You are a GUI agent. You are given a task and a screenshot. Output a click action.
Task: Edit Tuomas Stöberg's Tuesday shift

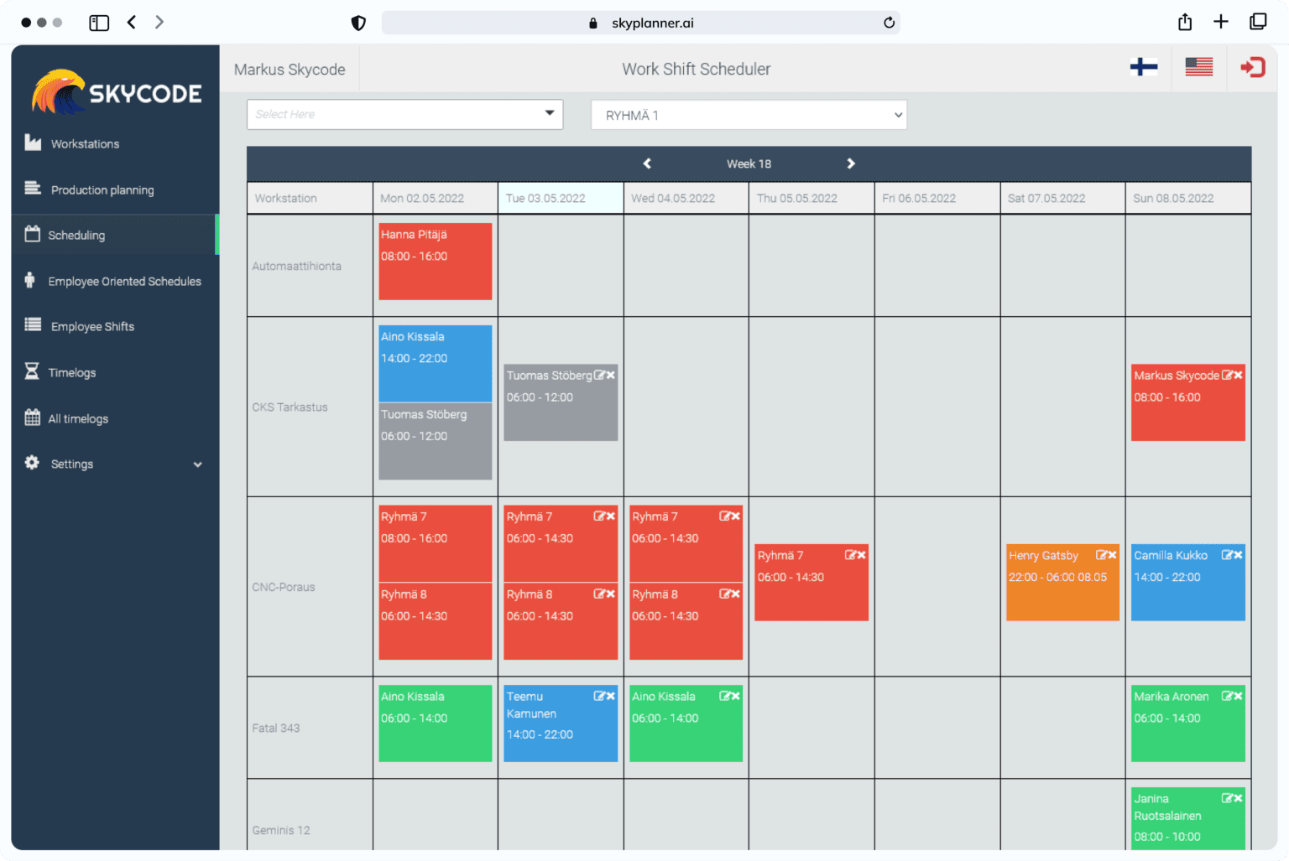600,376
